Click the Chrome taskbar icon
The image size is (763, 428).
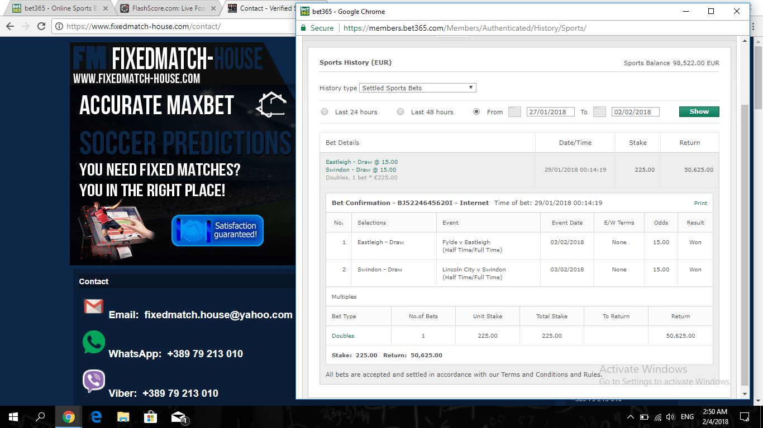tap(68, 417)
